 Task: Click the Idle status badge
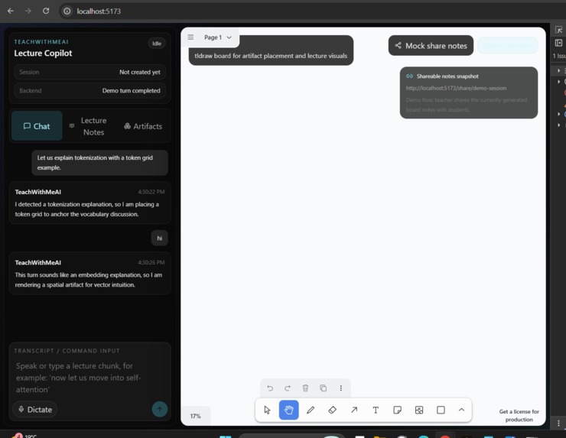[157, 44]
